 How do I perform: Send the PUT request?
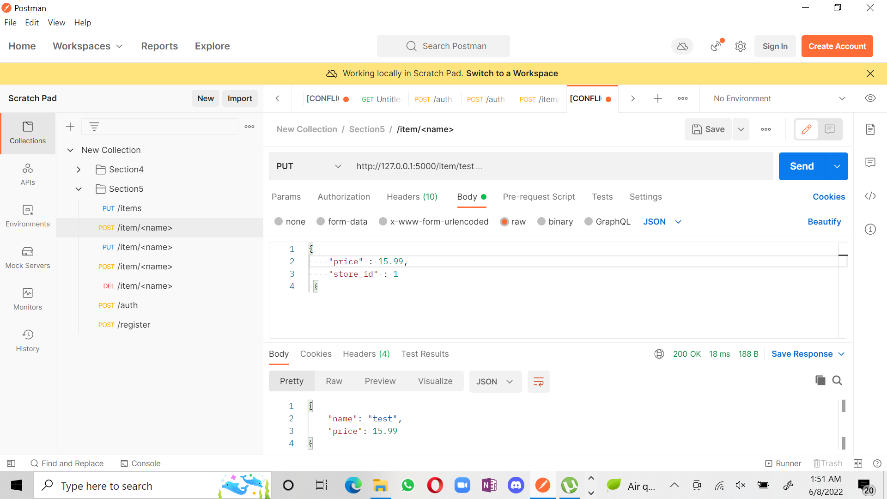click(x=802, y=166)
